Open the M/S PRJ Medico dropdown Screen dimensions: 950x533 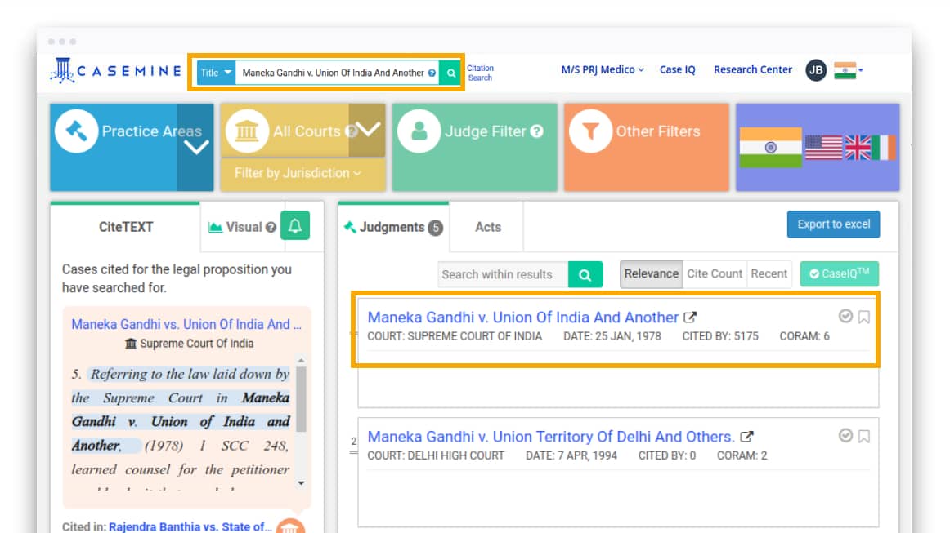tap(603, 69)
